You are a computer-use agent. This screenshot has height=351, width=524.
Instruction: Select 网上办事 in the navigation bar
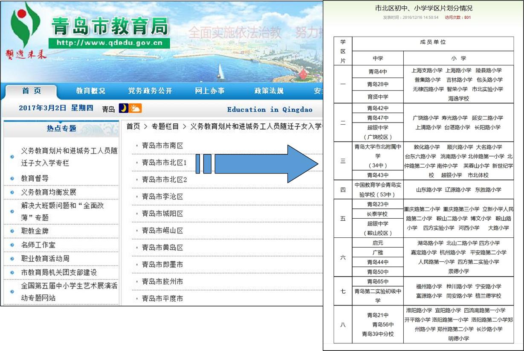pos(210,91)
